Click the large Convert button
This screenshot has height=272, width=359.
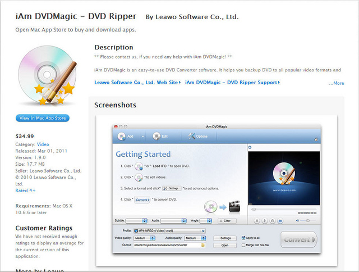(x=299, y=239)
